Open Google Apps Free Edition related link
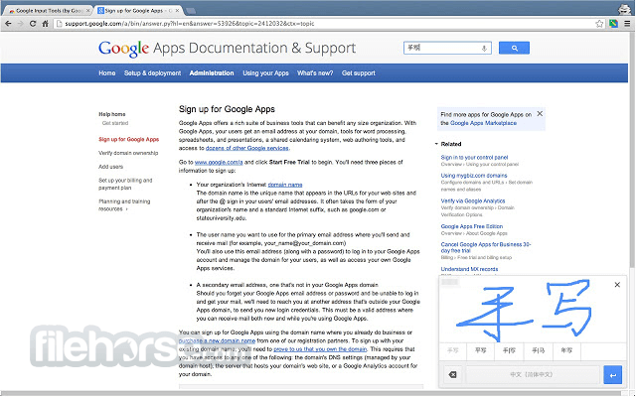Screen dimensions: 636x397 pos(472,226)
